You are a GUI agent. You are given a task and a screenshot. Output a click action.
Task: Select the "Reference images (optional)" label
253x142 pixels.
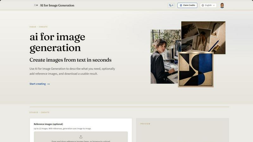pyautogui.click(x=48, y=124)
